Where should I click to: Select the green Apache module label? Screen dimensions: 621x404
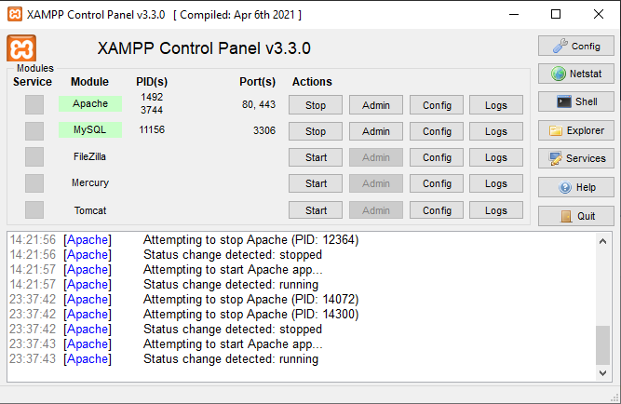(90, 103)
